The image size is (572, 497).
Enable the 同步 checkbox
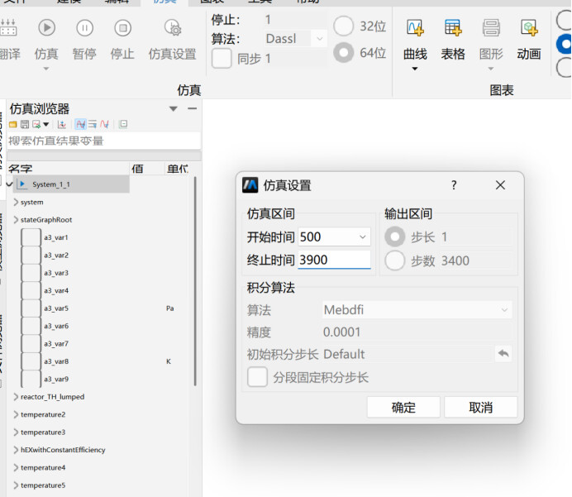(x=222, y=59)
